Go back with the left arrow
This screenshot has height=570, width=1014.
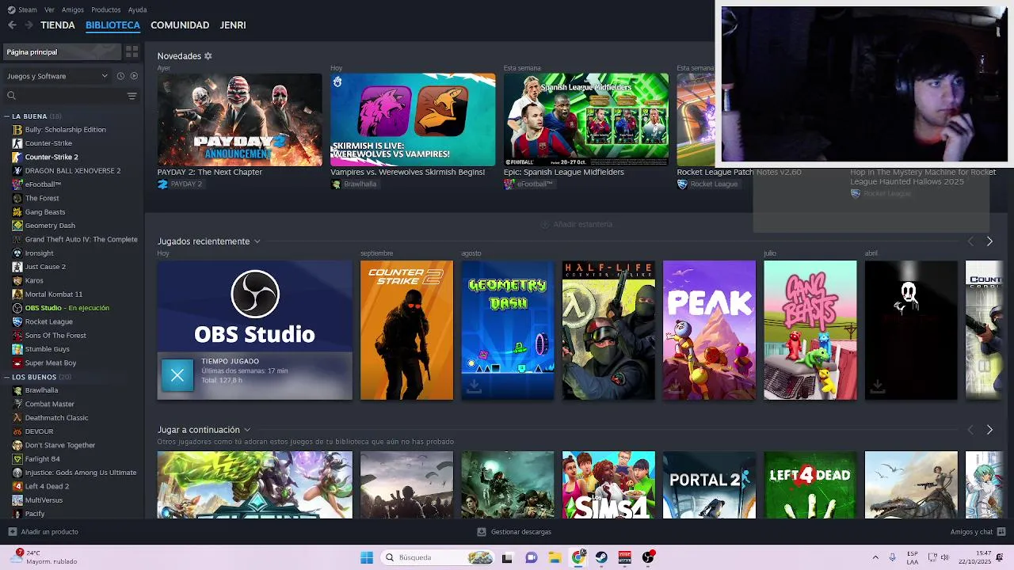tap(12, 25)
